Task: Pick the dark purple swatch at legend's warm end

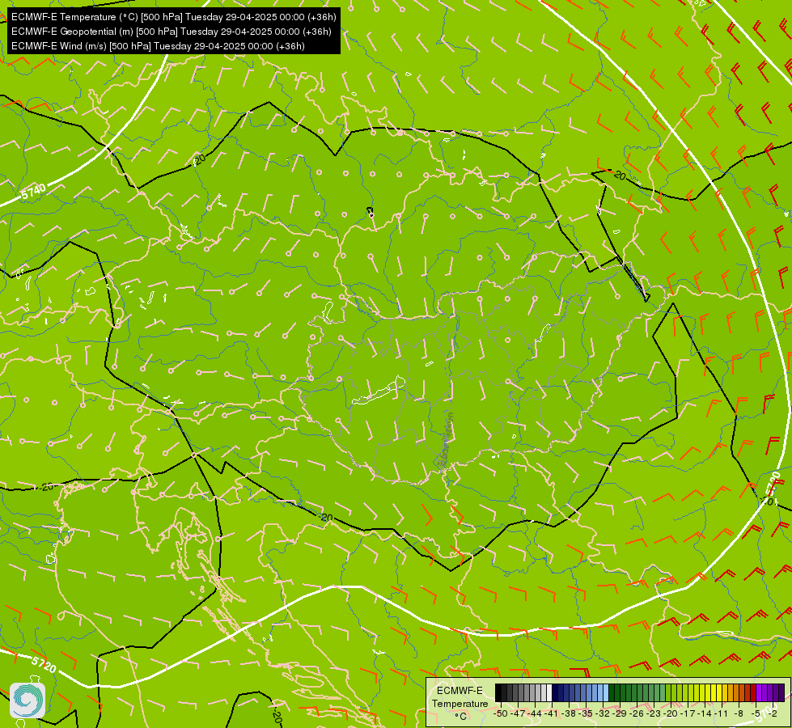Action: [x=781, y=692]
